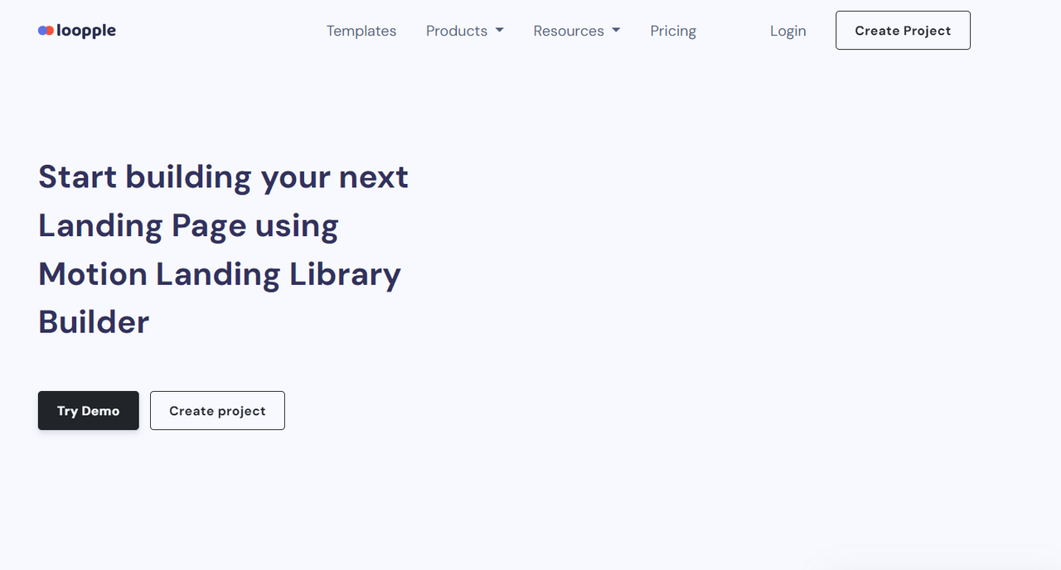Viewport: 1061px width, 570px height.
Task: Click the Try Demo button
Action: pyautogui.click(x=89, y=411)
